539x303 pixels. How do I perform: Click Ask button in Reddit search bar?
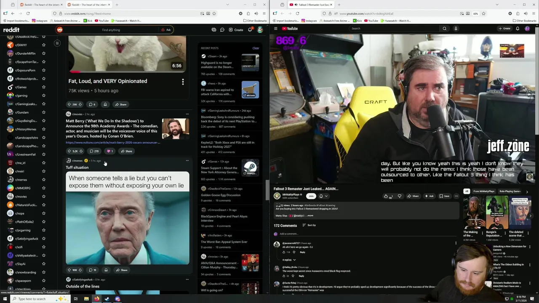166,30
